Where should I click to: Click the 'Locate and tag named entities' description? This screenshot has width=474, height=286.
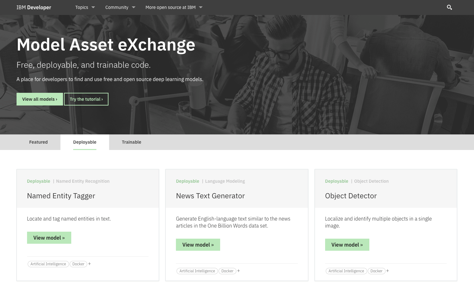click(x=69, y=219)
